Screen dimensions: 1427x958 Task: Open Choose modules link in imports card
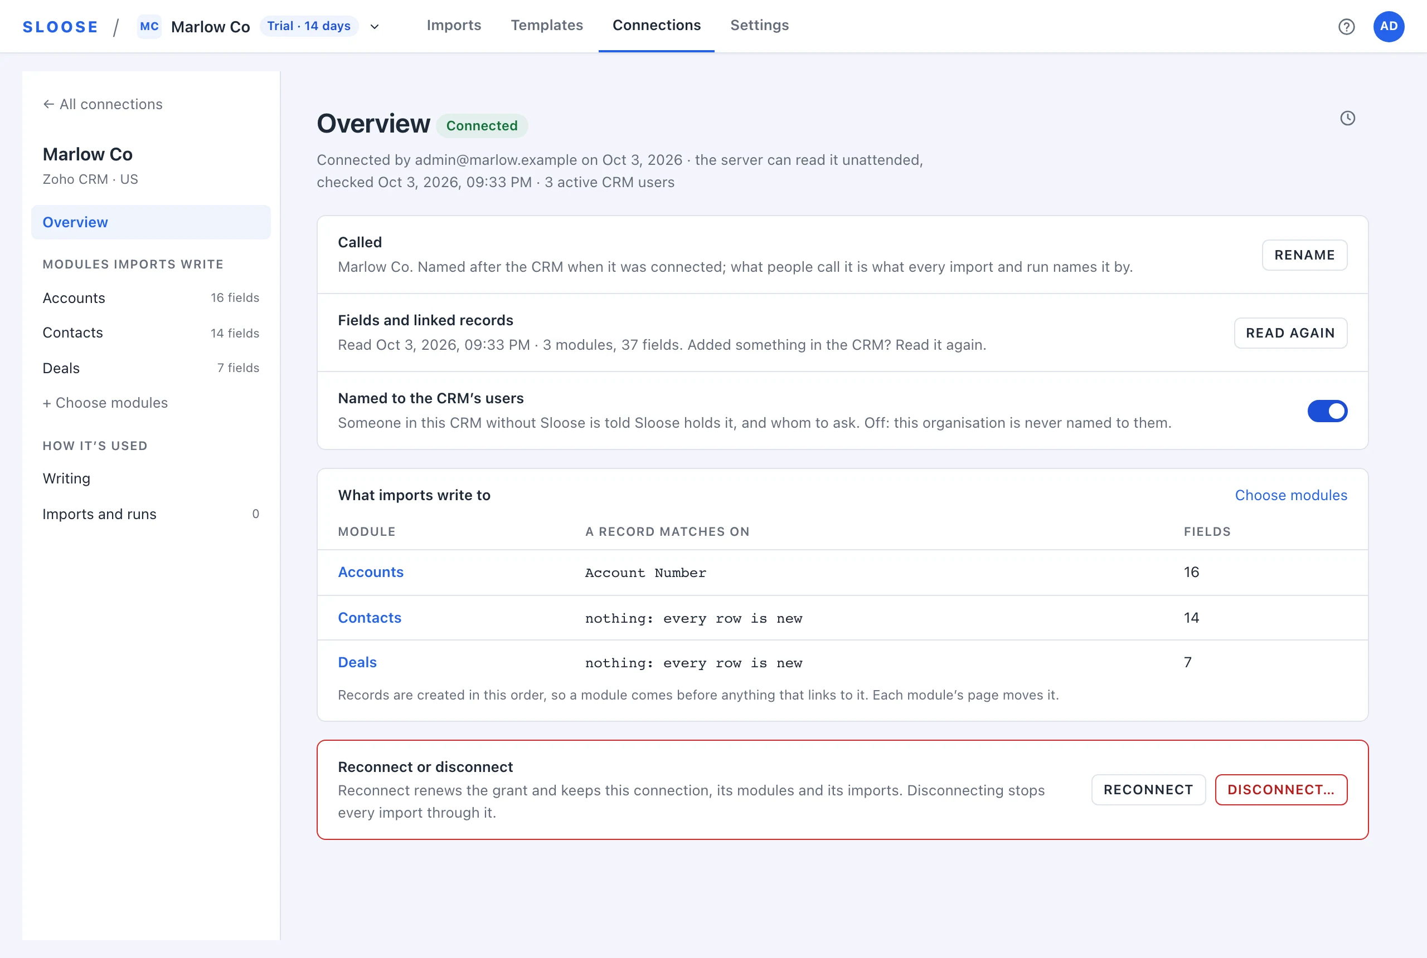coord(1290,496)
